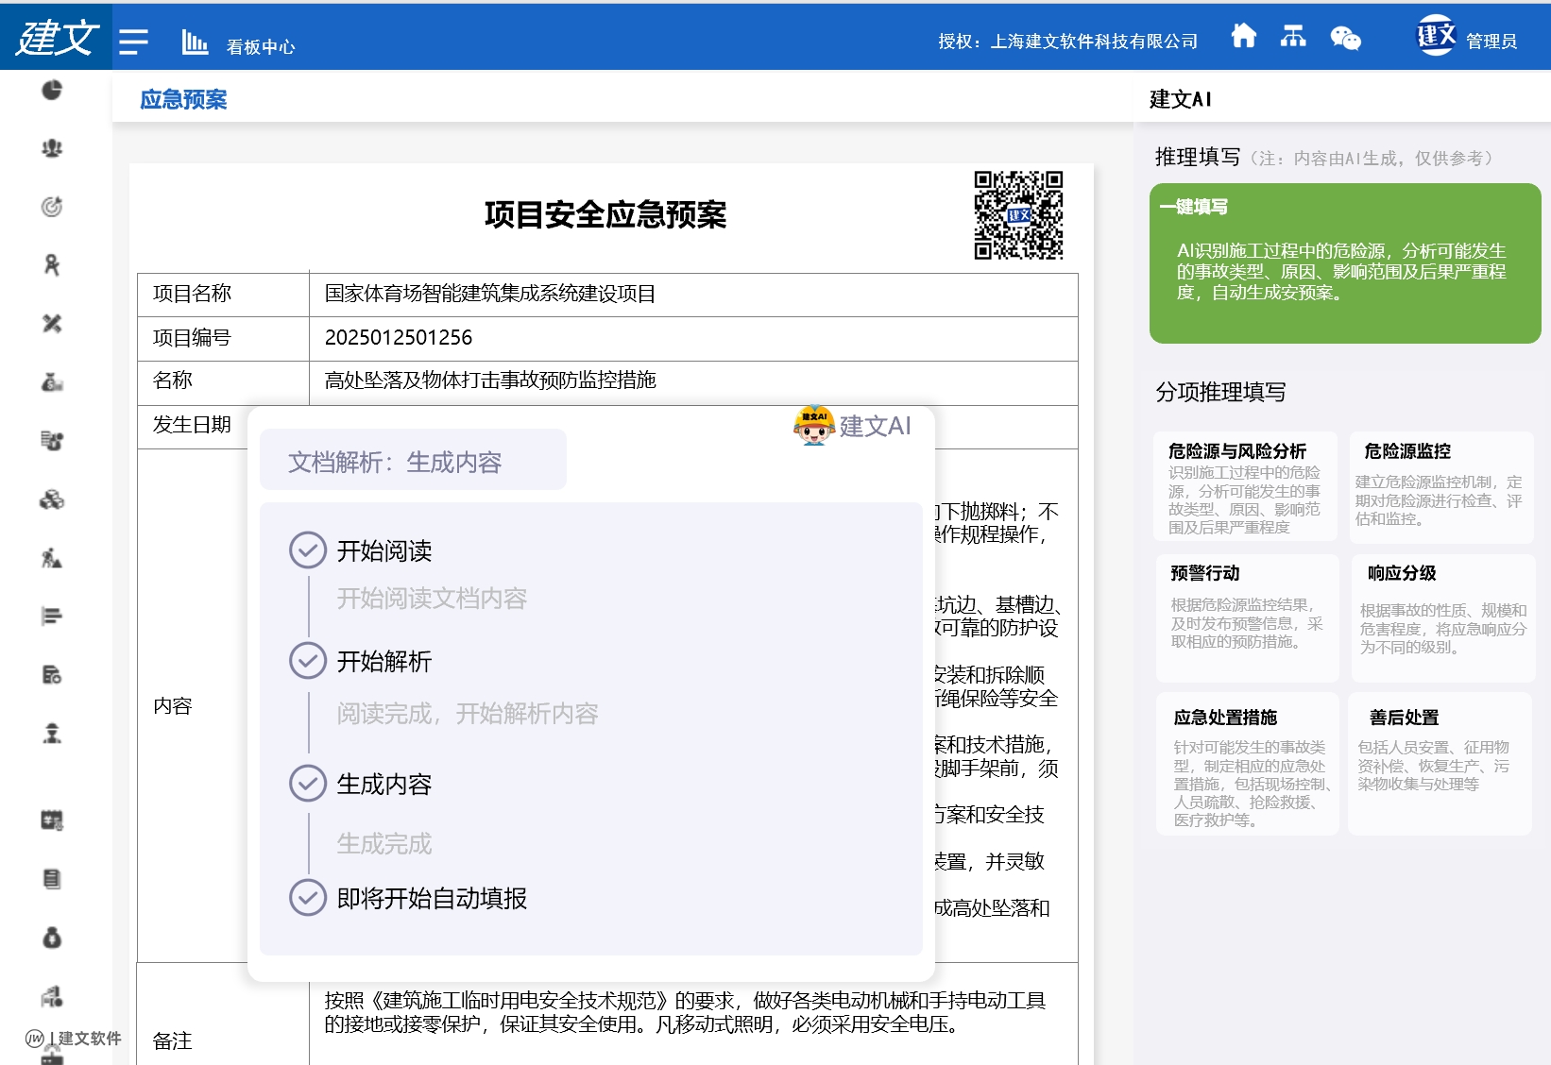Select the 危险源与风险分析 card

(1246, 485)
